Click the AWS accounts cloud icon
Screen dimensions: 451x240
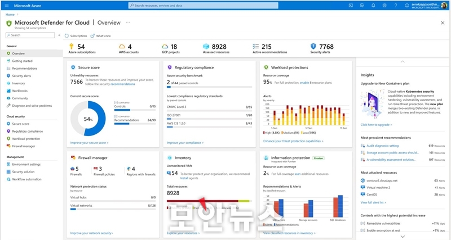(122, 47)
